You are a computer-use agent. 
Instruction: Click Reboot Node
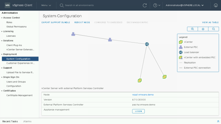[82, 22]
